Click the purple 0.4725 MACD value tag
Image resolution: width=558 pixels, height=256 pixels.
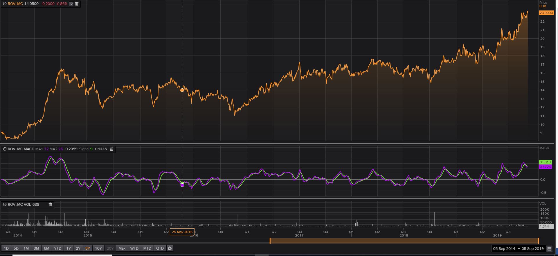pos(545,167)
